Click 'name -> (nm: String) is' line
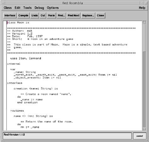Image resolution: width=149 pixels, height=142 pixels. (33, 116)
